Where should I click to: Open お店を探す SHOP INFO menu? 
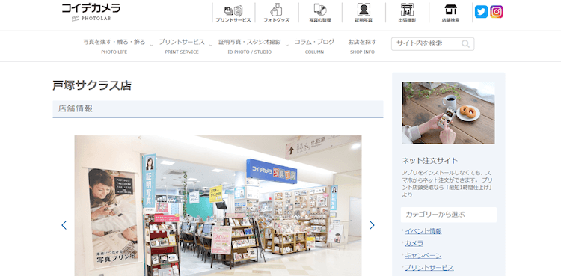362,46
